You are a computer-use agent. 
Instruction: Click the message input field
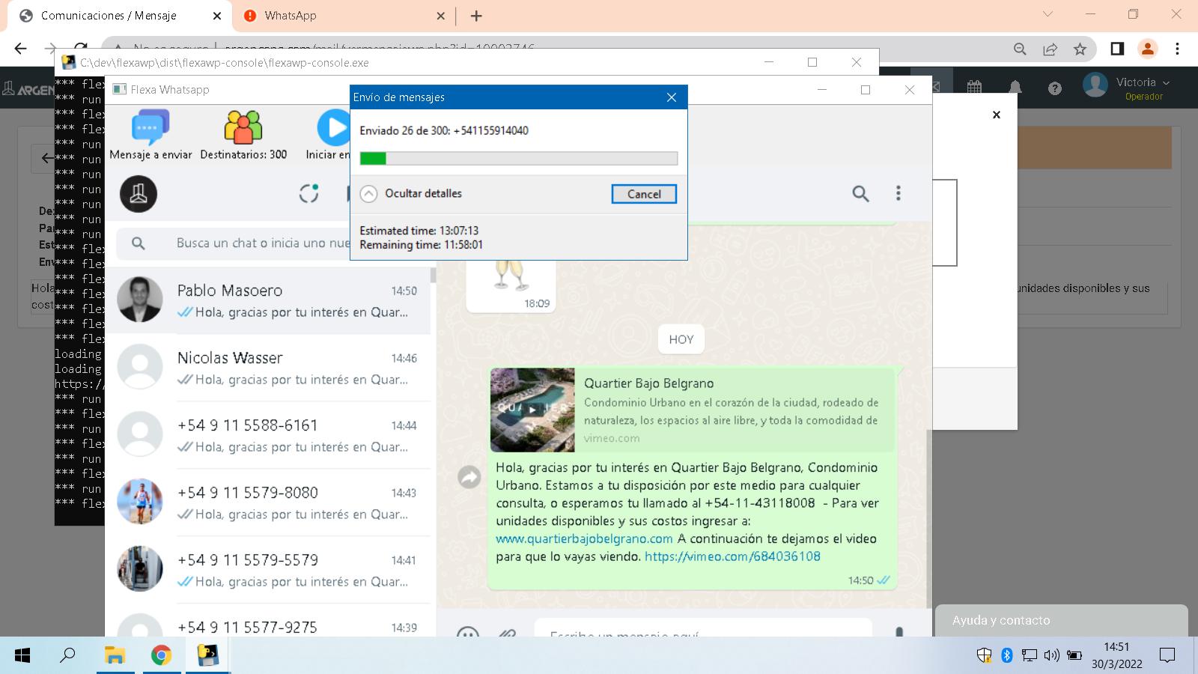click(x=703, y=628)
